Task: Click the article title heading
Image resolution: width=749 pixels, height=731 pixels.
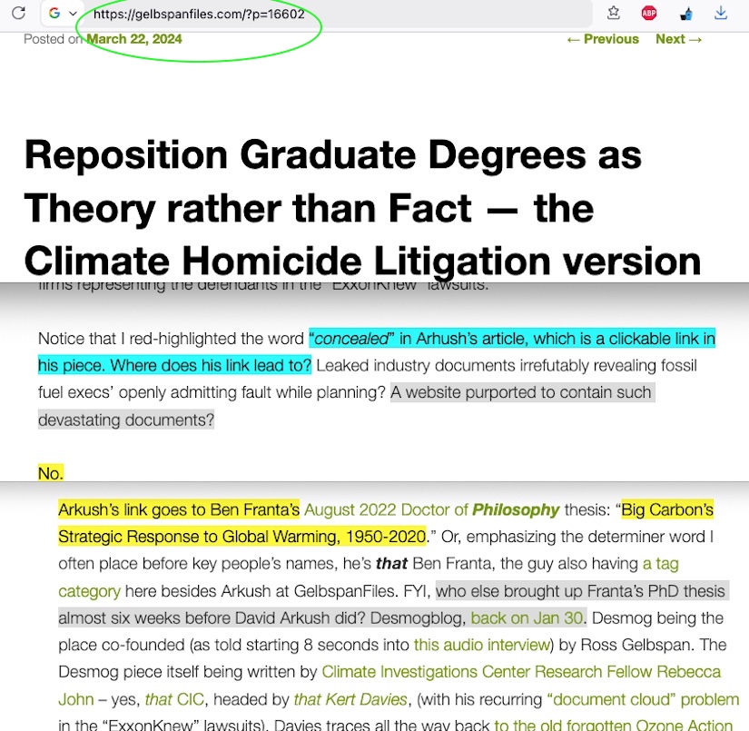Action: click(x=362, y=208)
